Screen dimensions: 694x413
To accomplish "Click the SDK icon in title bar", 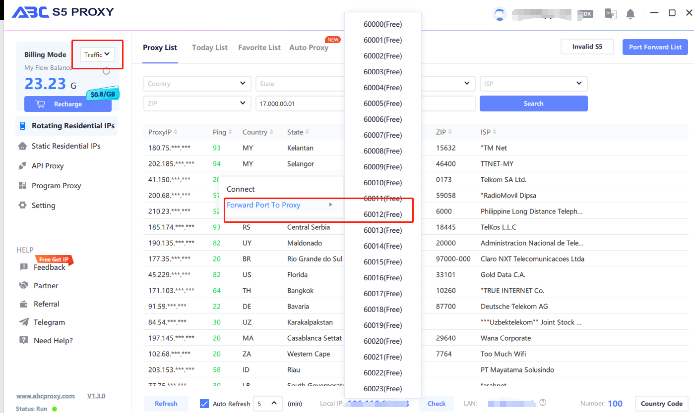I will (586, 14).
